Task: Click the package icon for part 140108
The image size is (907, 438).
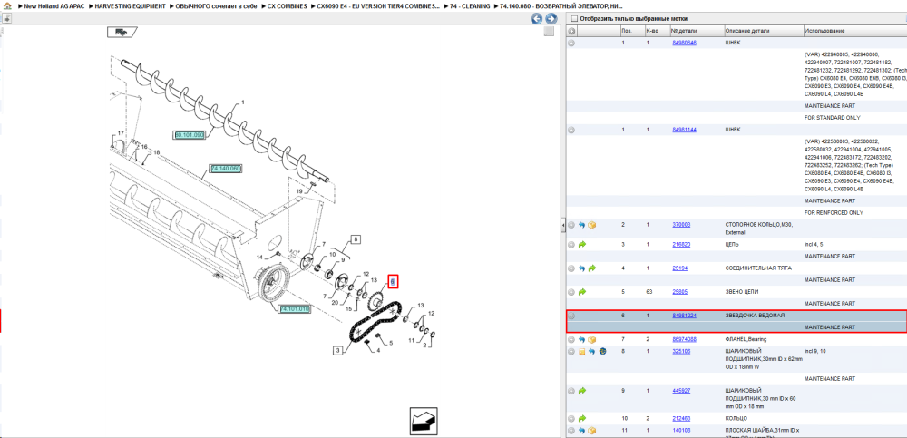Action: (591, 431)
